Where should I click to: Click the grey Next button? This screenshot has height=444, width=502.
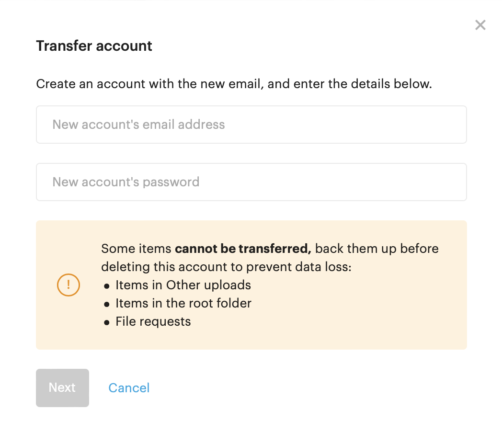pyautogui.click(x=62, y=387)
